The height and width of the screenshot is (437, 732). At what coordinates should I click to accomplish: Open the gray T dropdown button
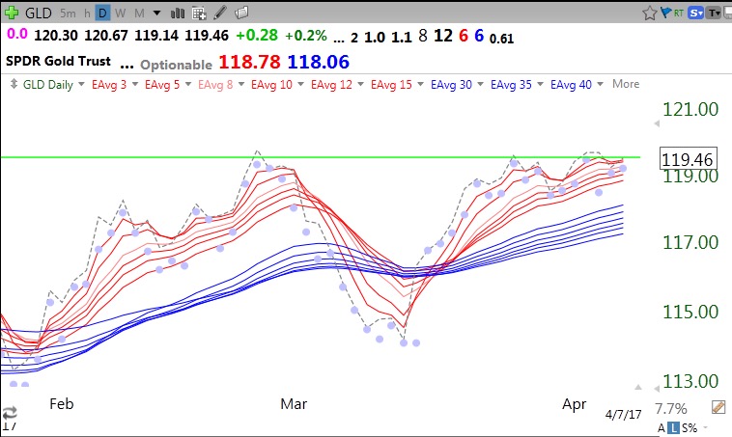click(x=714, y=14)
